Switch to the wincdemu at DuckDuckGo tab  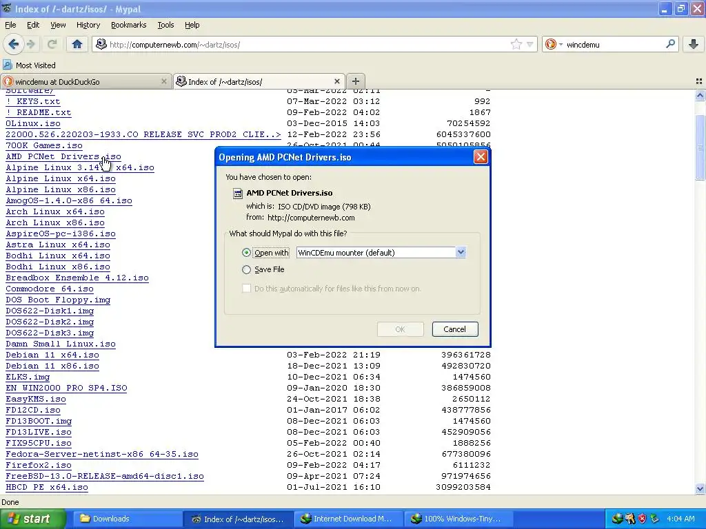85,81
